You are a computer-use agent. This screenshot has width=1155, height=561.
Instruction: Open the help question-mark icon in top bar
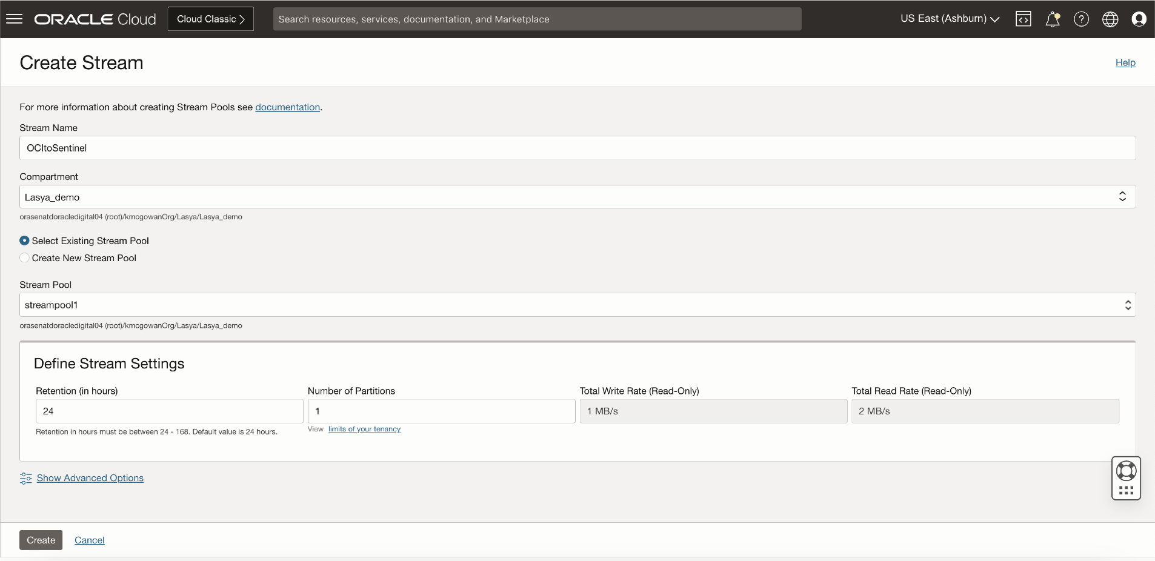(x=1081, y=19)
